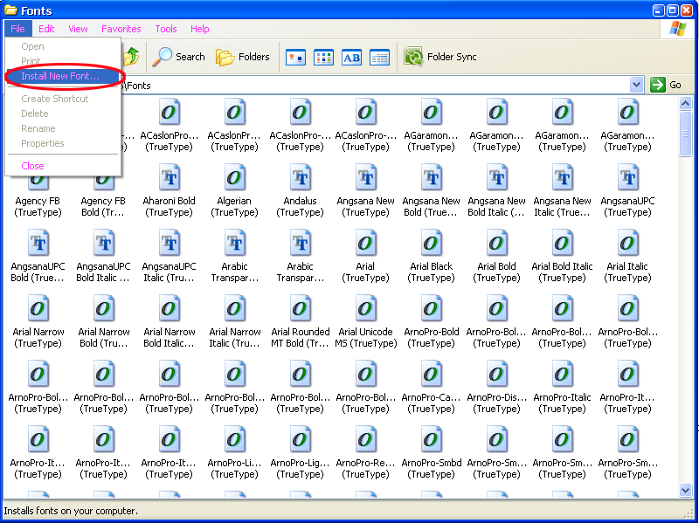Open the Favorites menu

(121, 29)
